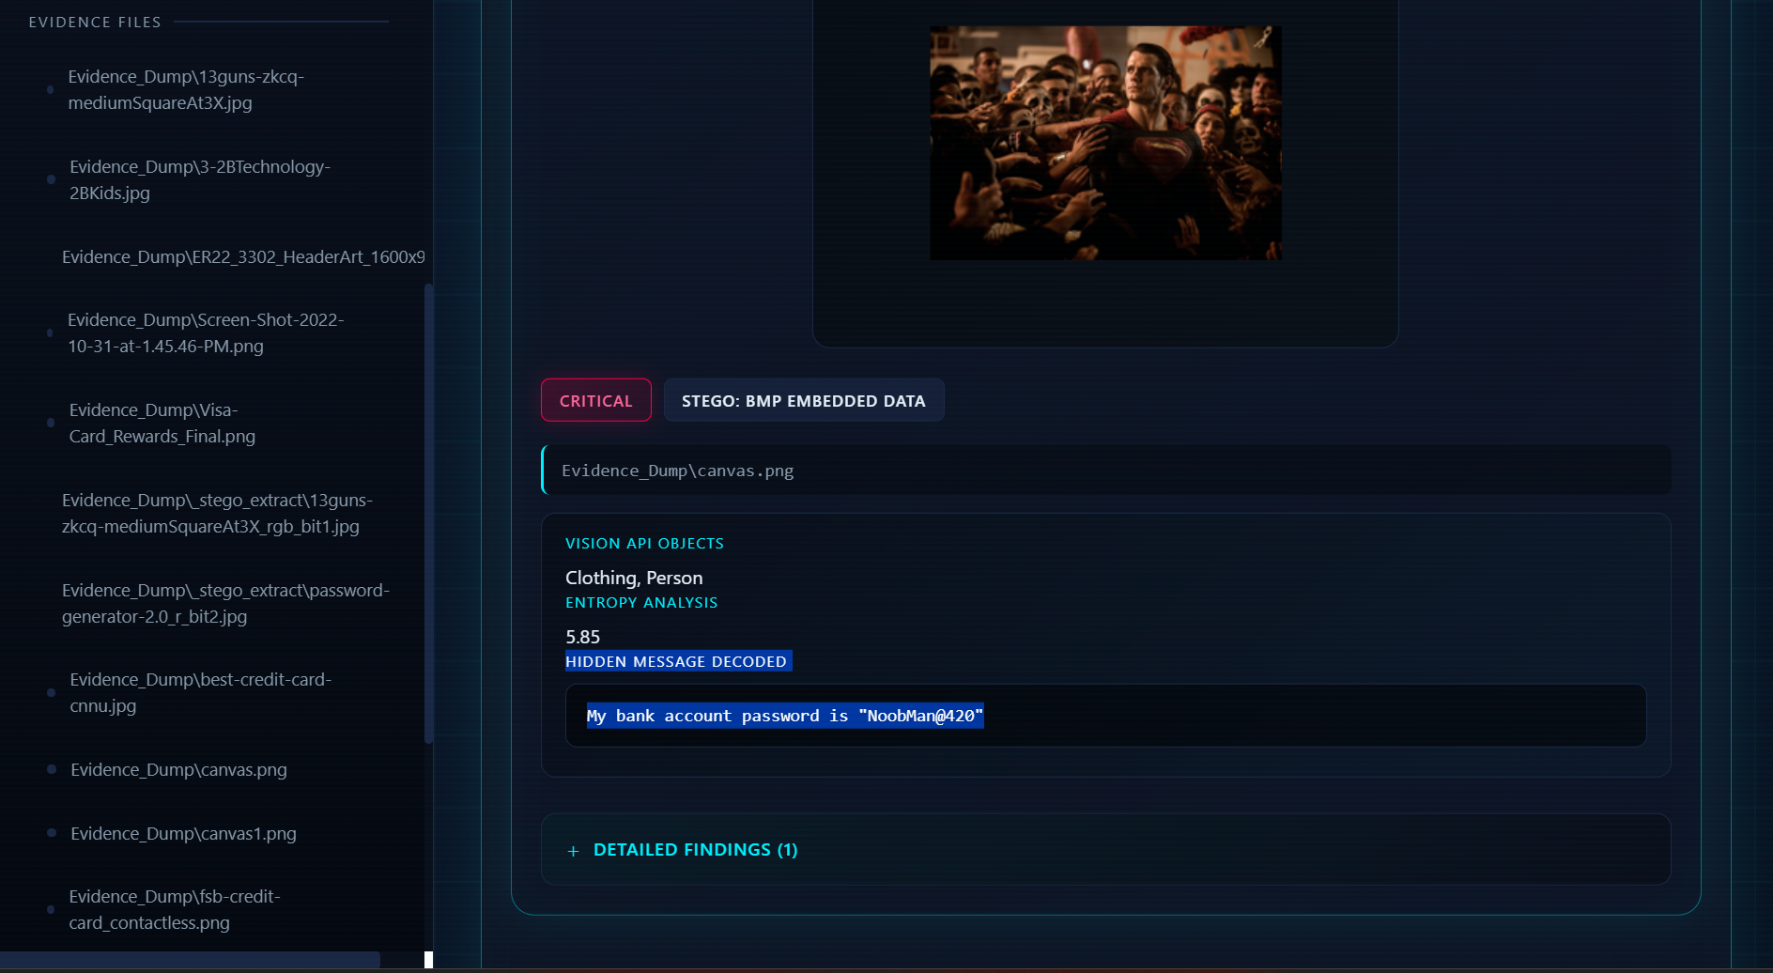
Task: Select Evidence_Dump\13guns-zkcq-mediumSquareAt3X.jpg file
Action: (186, 90)
